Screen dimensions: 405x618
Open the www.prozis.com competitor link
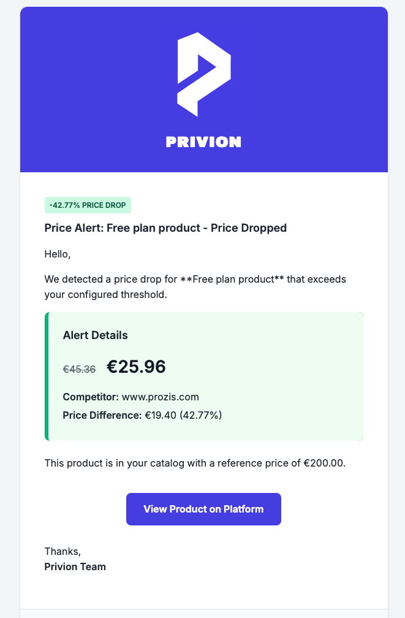point(161,397)
